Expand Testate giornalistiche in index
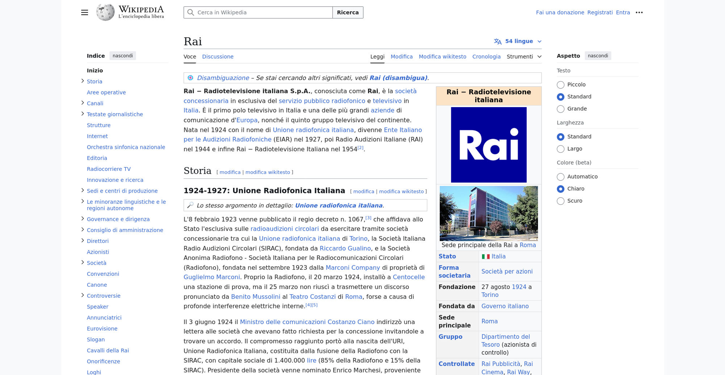The height and width of the screenshot is (375, 725). coord(83,114)
